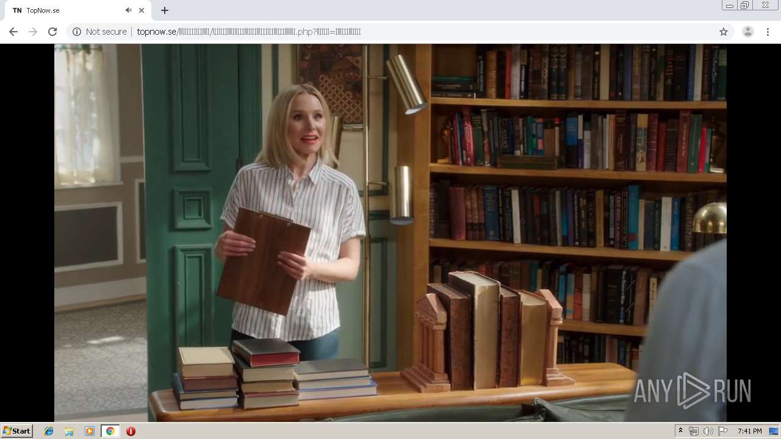The width and height of the screenshot is (781, 439).
Task: Show hidden system tray icons
Action: click(x=681, y=431)
